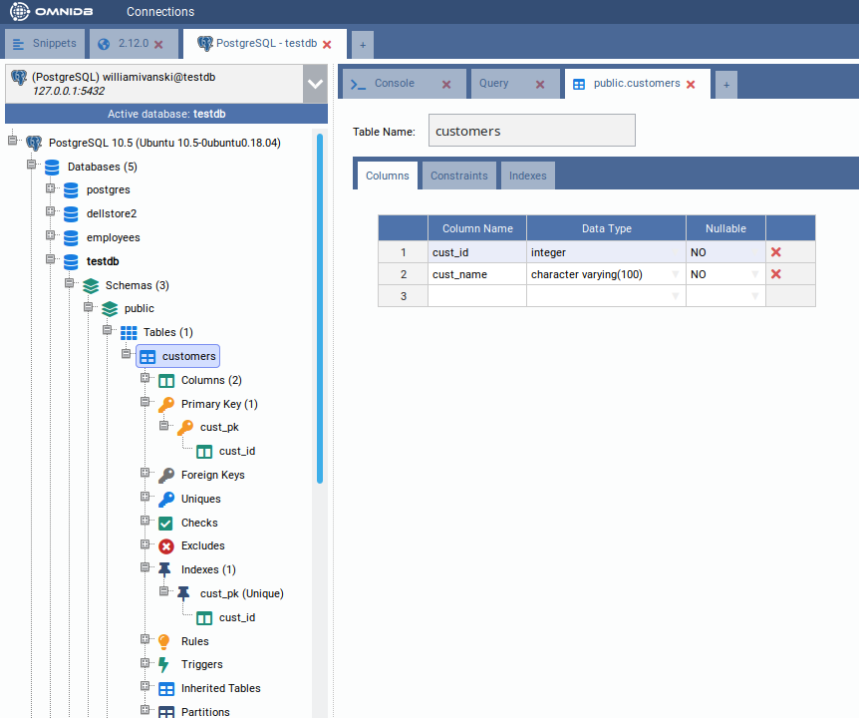Click the Table Name input field
859x718 pixels.
(x=531, y=131)
